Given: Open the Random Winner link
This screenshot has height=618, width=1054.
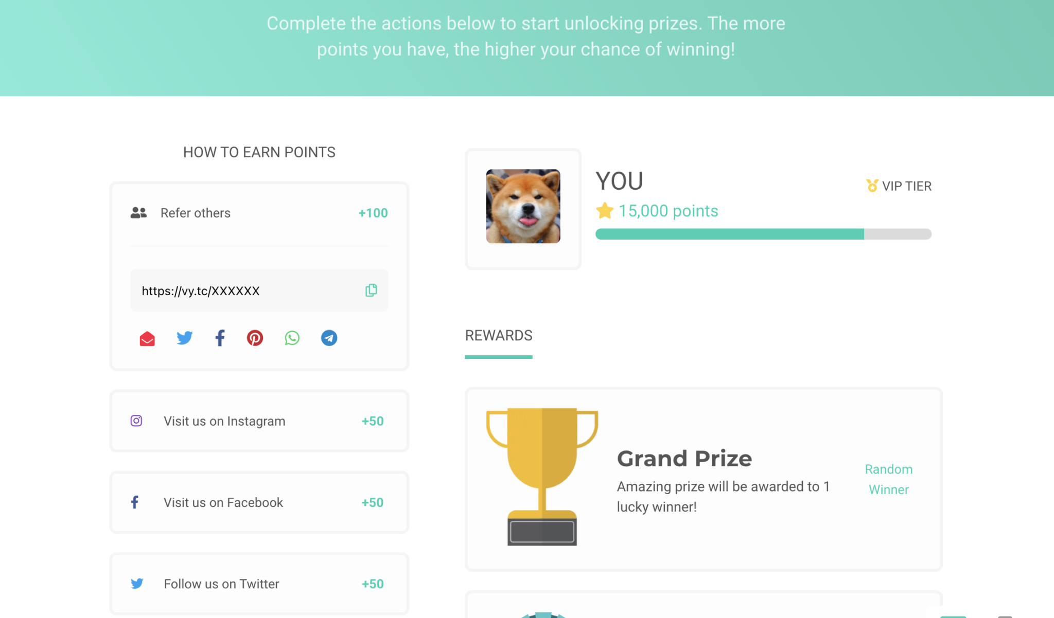Looking at the screenshot, I should tap(888, 479).
